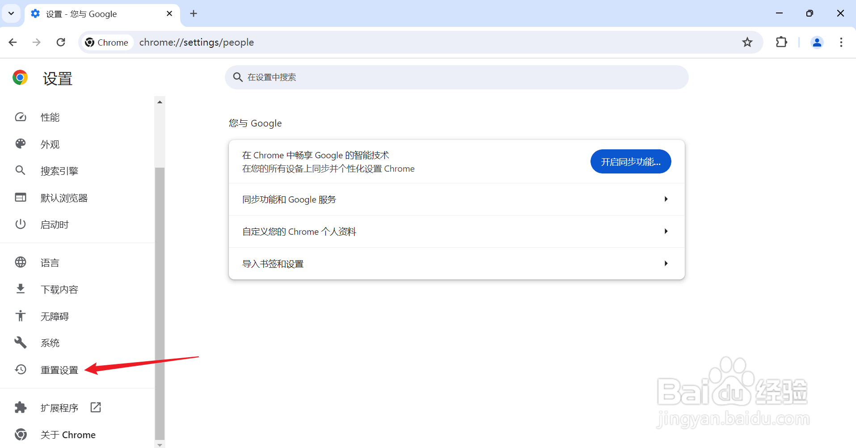Click the search icon in settings search box
Viewport: 856px width, 448px height.
[238, 77]
